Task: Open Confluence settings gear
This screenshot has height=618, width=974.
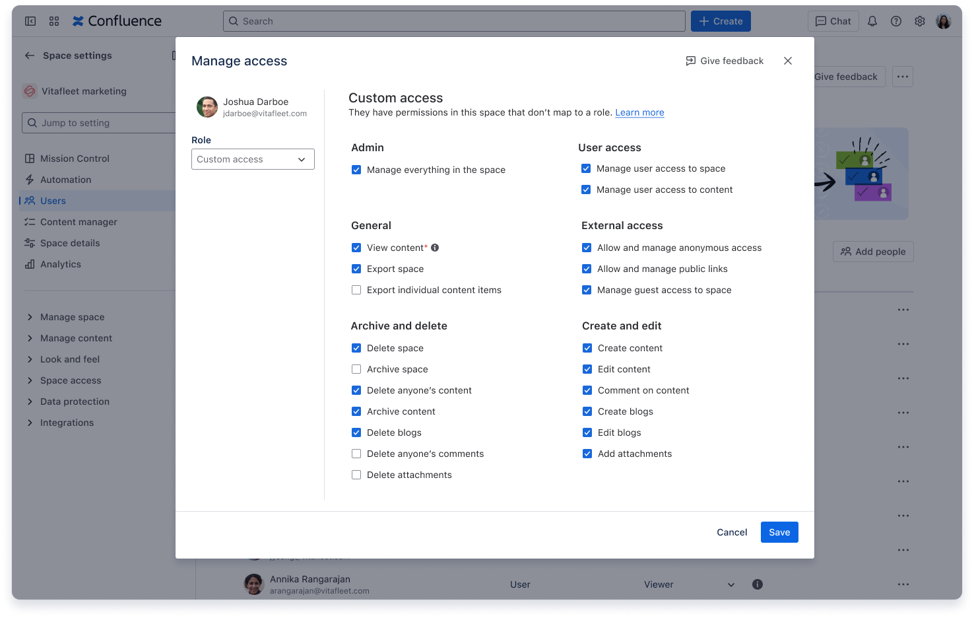Action: pos(919,20)
